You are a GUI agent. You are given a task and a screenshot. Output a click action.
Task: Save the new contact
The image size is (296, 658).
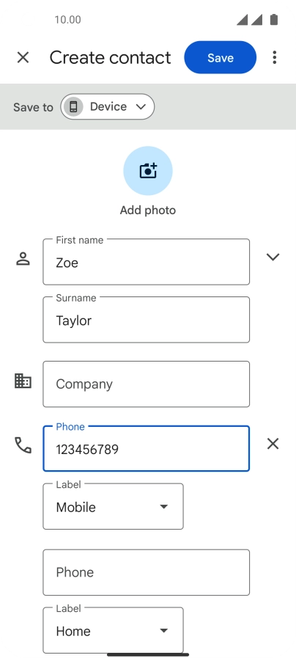pyautogui.click(x=220, y=57)
